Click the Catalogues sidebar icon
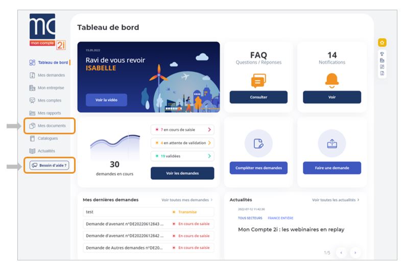Viewport: 402px width, 265px height. coord(32,138)
